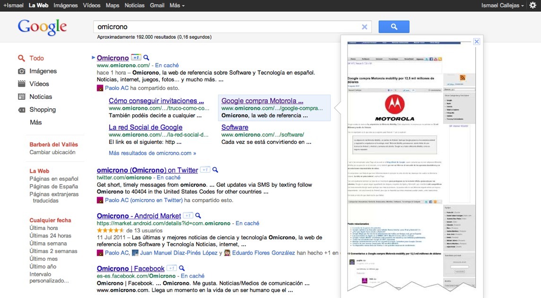Viewport: 541px width, 298px height.
Task: Click the +1 button beside Omicrono result
Action: [x=136, y=58]
